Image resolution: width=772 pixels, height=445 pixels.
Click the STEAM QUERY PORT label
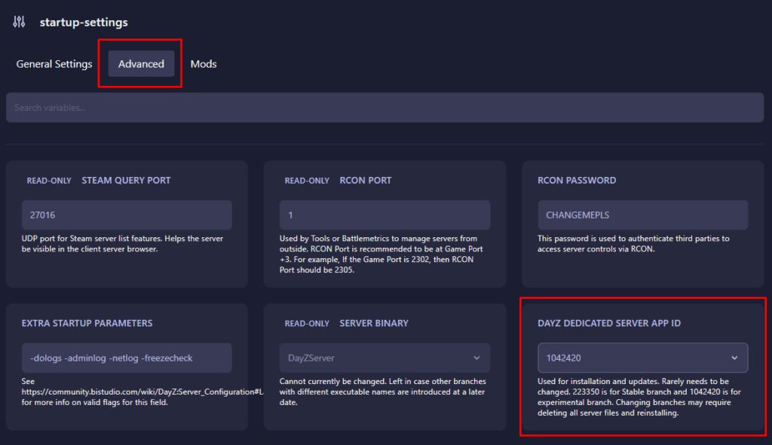pos(126,181)
